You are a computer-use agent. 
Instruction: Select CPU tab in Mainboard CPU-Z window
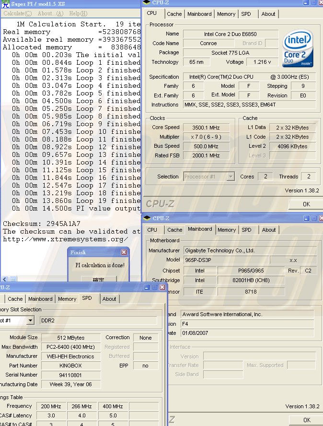click(152, 230)
